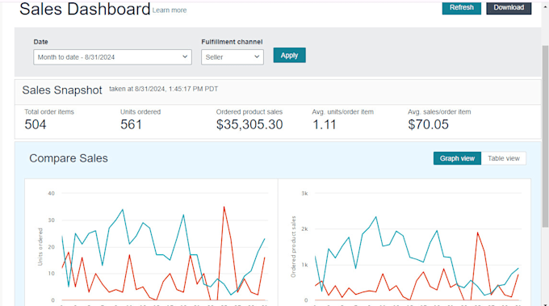
Task: Click the 40 y-axis tick label
Action: pyautogui.click(x=51, y=193)
